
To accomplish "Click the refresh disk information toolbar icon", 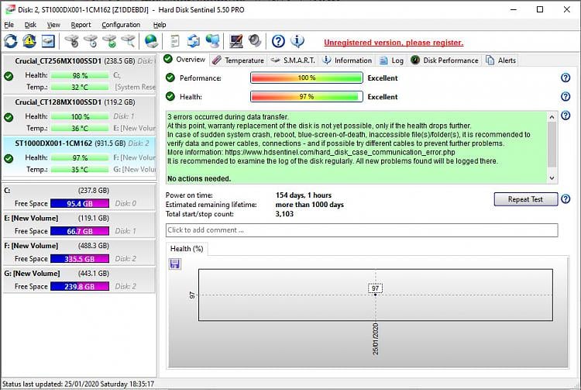I will click(x=11, y=41).
